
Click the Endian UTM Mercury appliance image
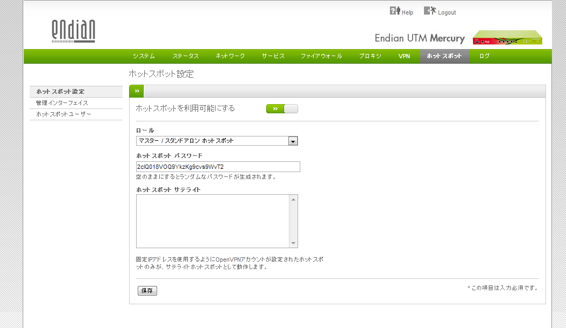(508, 37)
